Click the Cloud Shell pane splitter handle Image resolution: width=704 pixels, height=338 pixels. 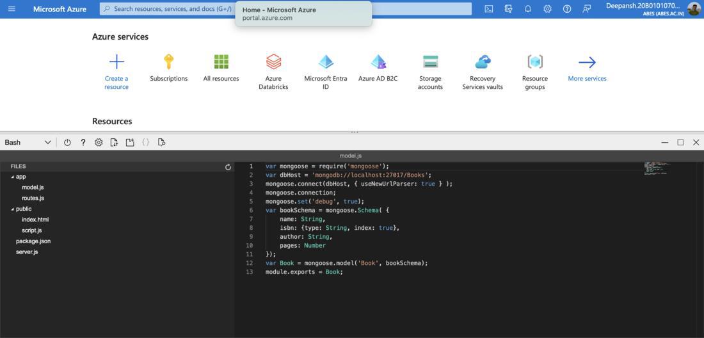click(355, 132)
